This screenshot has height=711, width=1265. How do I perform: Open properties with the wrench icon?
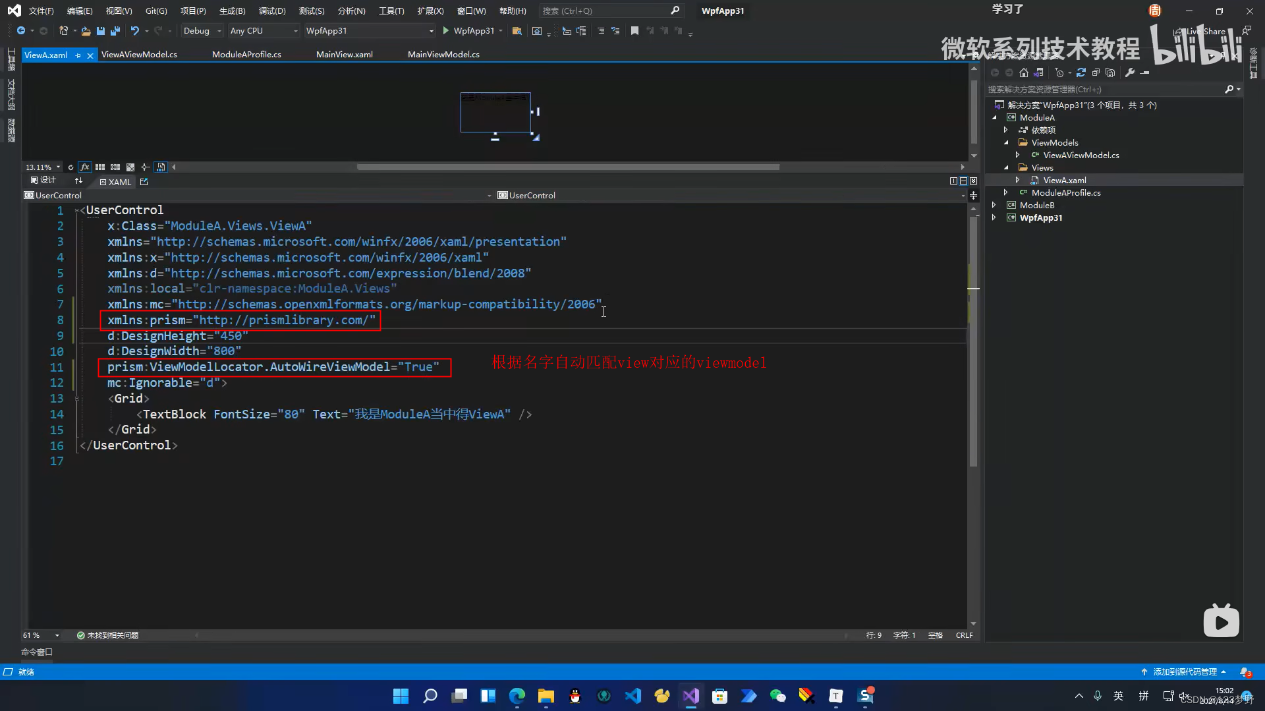point(1130,72)
